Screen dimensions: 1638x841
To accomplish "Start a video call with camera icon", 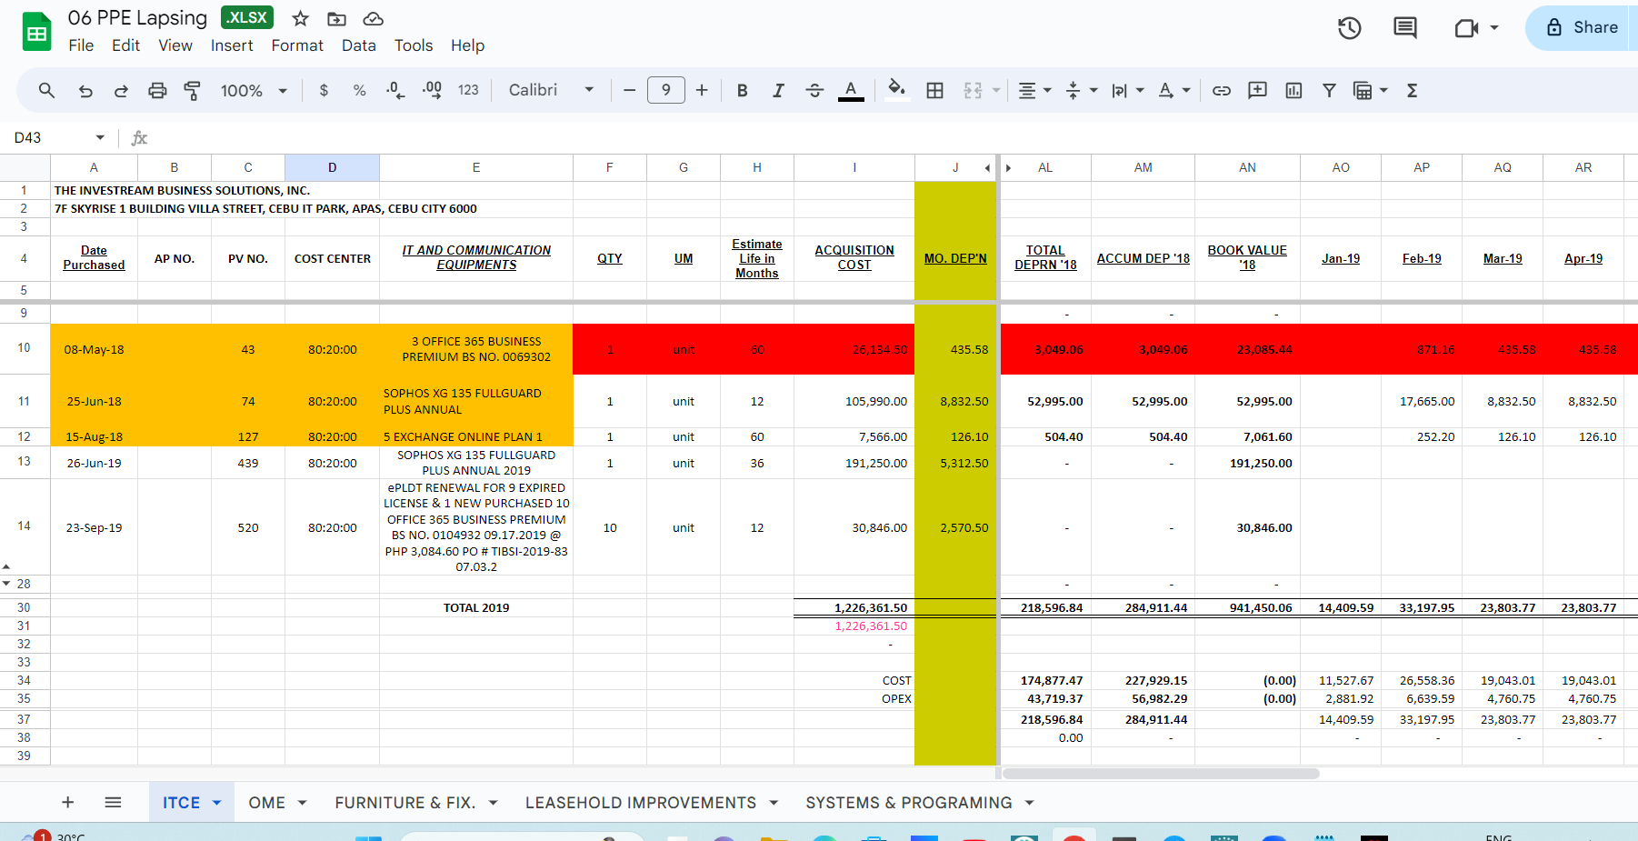I will (1465, 28).
